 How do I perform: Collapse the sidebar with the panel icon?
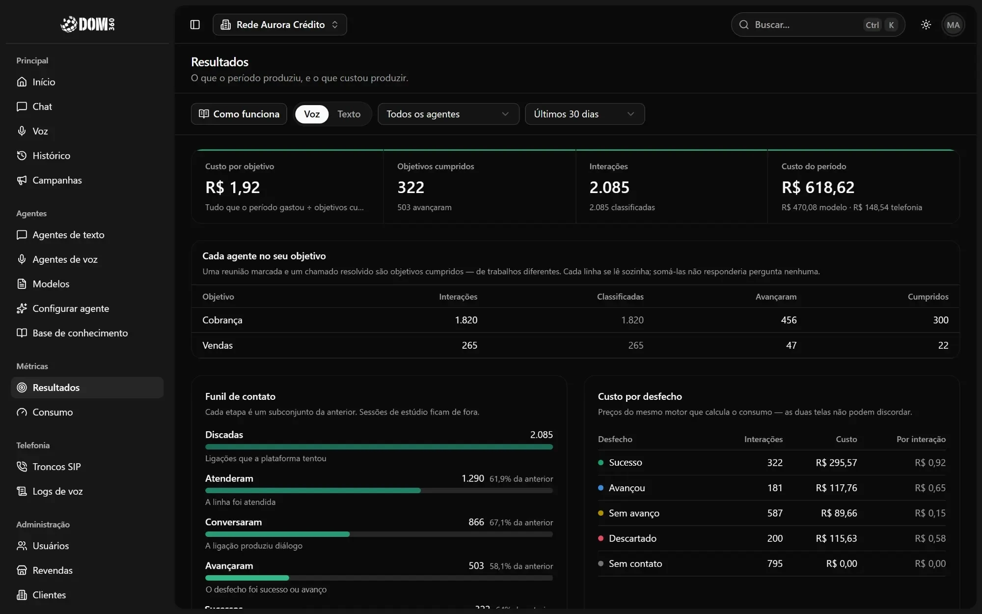click(195, 25)
